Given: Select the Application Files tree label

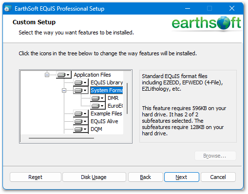Looking at the screenshot, I should pyautogui.click(x=92, y=75).
